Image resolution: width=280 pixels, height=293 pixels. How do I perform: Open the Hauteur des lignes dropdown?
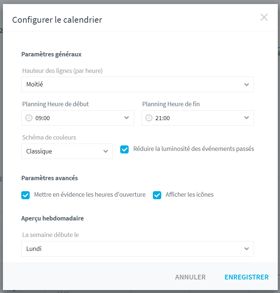point(137,85)
